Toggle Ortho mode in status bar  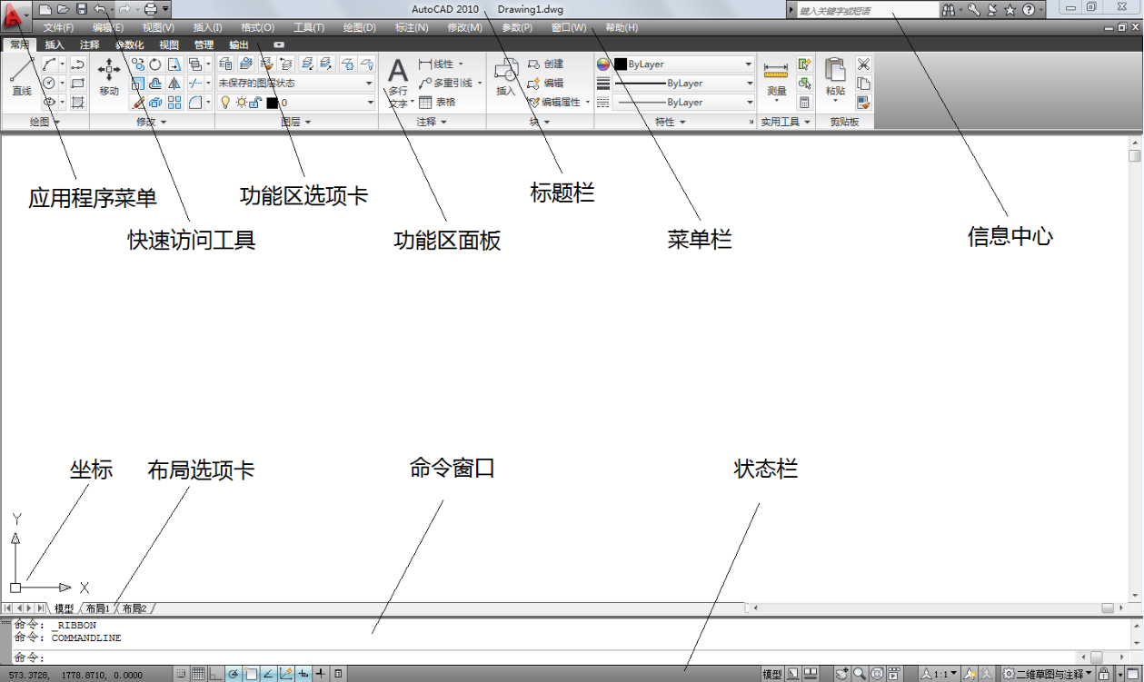click(215, 674)
